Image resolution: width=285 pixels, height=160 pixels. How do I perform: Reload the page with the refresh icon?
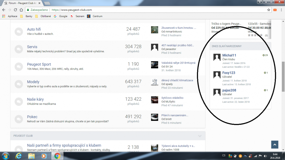click(x=15, y=10)
